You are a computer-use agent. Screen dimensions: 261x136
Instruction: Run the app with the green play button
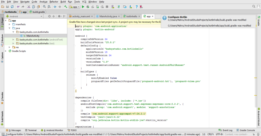coord(83,7)
